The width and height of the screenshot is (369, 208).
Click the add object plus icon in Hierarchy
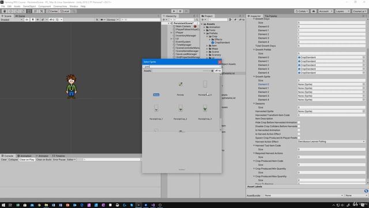click(x=164, y=20)
